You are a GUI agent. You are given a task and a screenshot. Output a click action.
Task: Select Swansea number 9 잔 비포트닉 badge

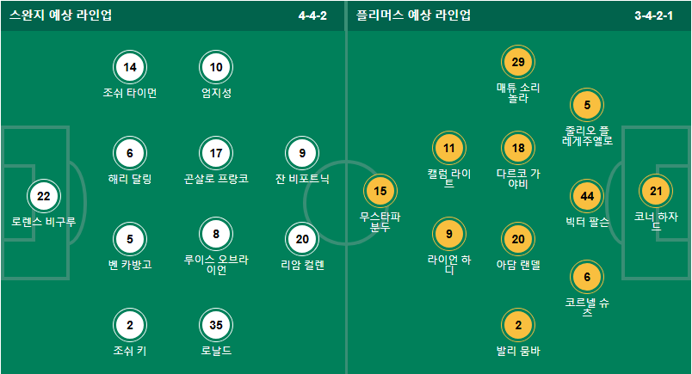pos(302,153)
